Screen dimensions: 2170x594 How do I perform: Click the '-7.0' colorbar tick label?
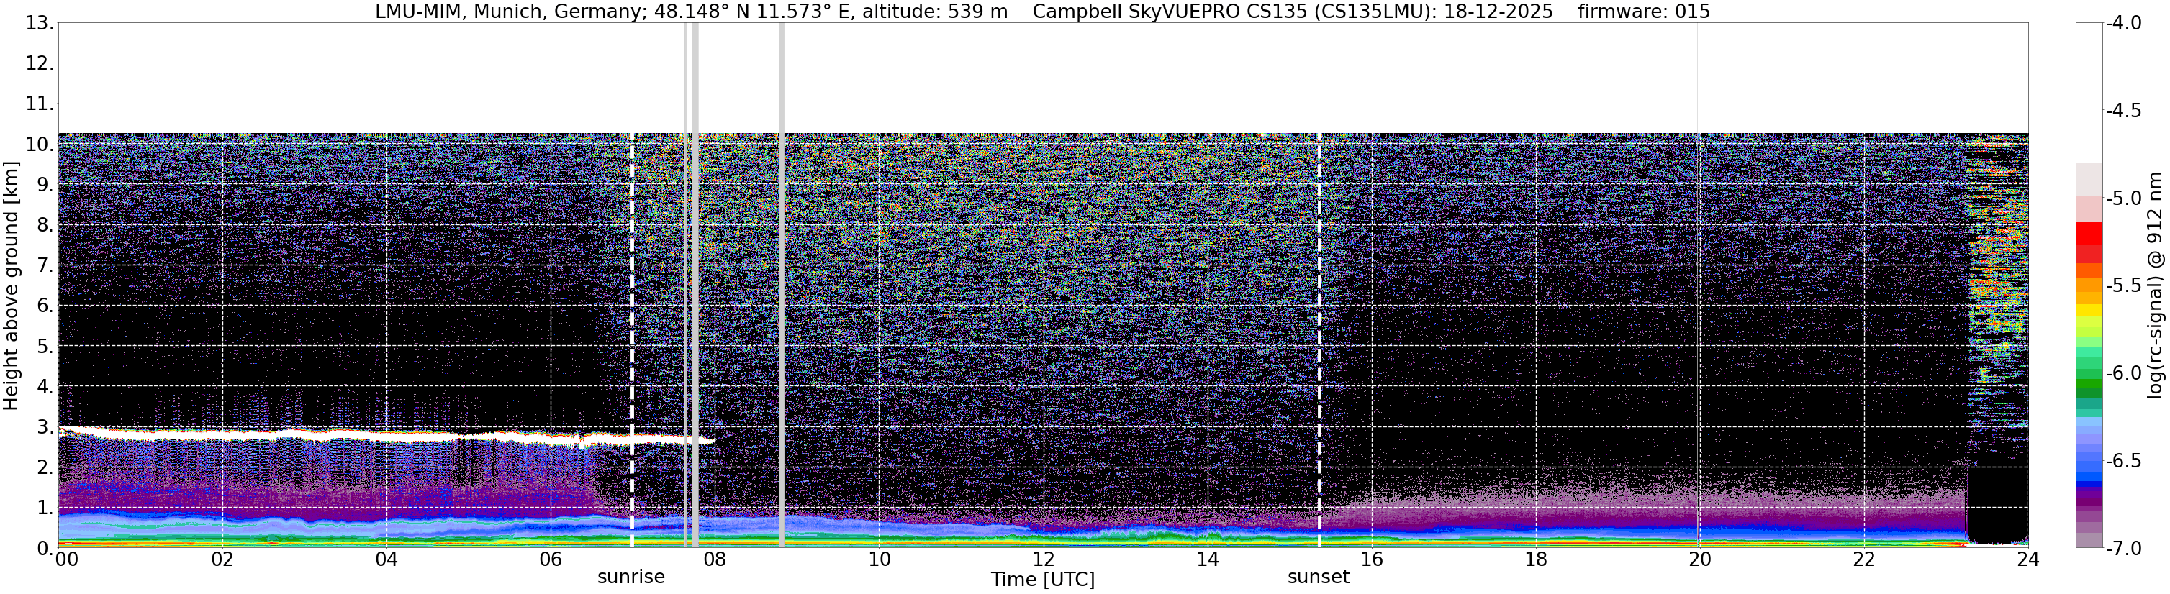pos(2124,548)
